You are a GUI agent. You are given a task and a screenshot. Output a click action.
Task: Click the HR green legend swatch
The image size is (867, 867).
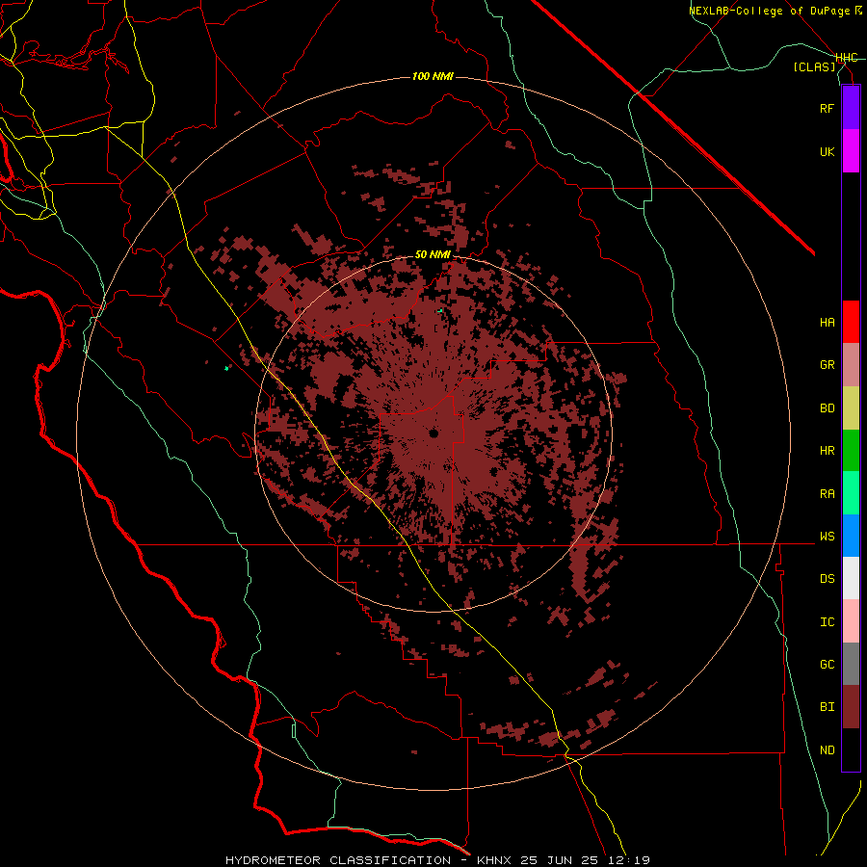(x=851, y=451)
